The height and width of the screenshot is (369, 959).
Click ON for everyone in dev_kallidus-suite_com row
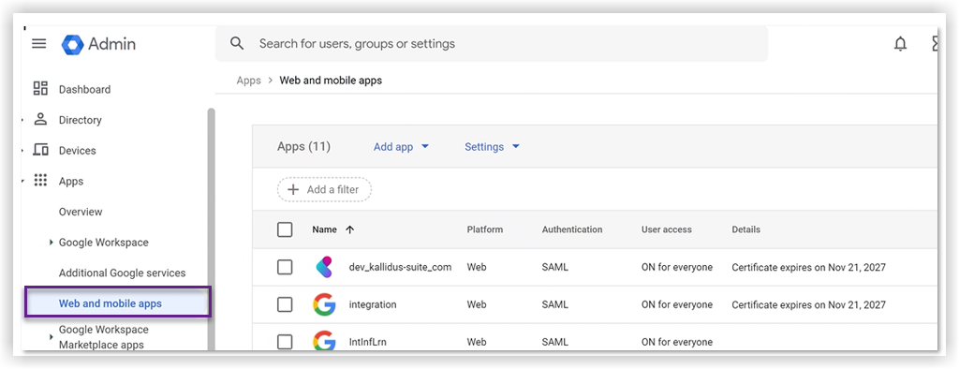(x=677, y=268)
